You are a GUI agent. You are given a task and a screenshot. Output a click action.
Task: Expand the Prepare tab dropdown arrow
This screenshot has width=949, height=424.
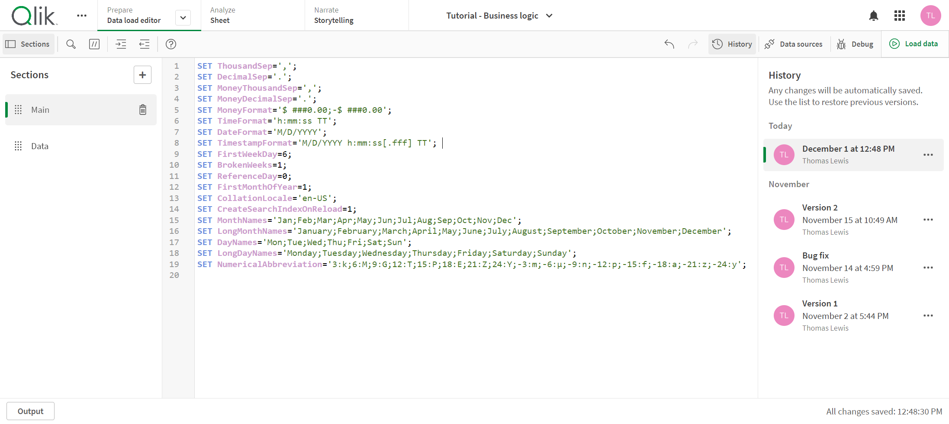tap(183, 18)
